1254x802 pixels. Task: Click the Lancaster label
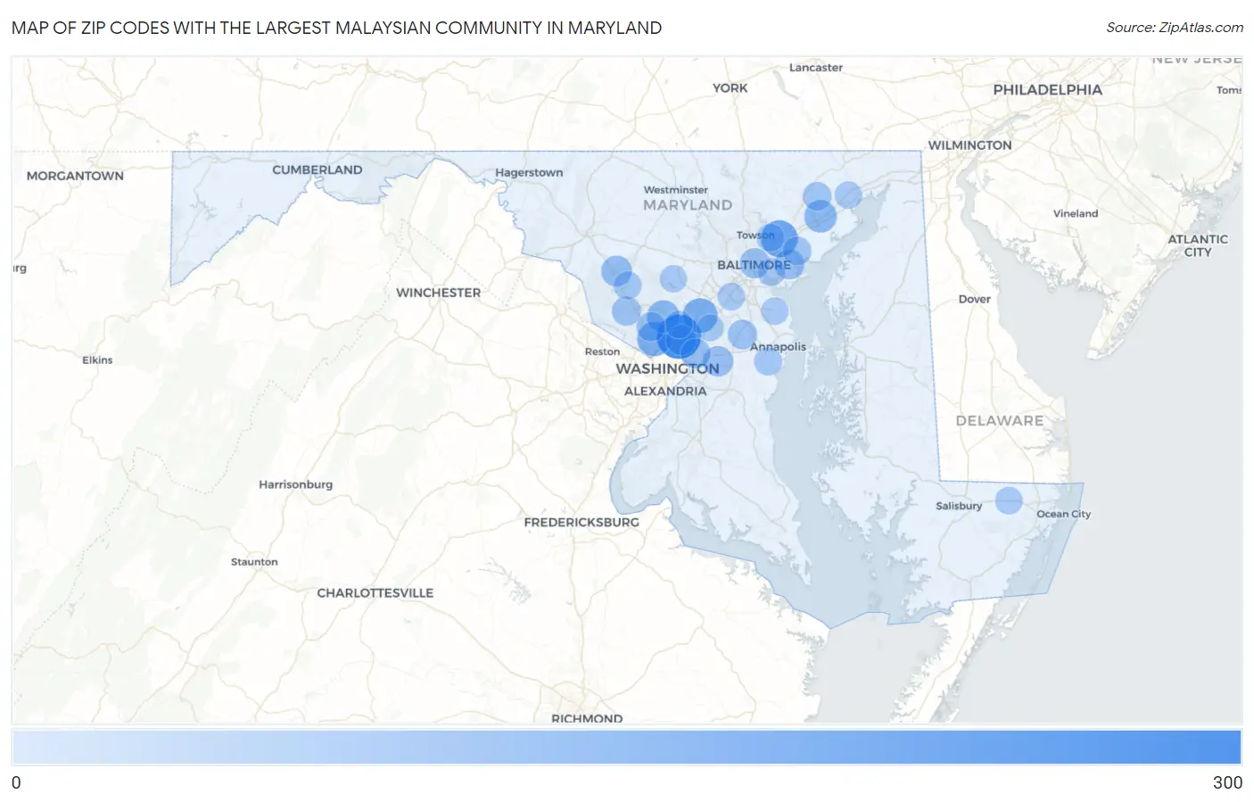(x=815, y=68)
